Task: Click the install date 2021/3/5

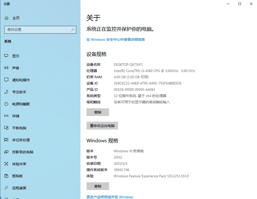Action: pyautogui.click(x=120, y=163)
